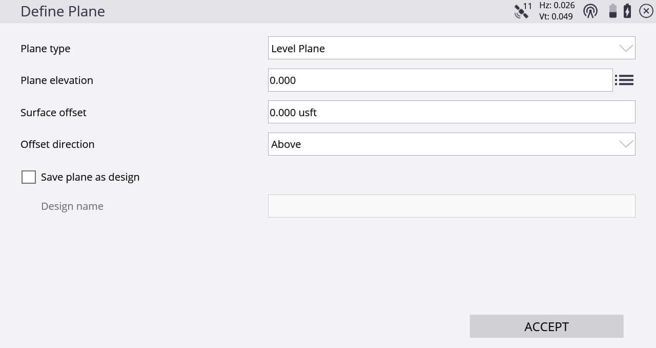Click the Define Plane title text

click(63, 11)
